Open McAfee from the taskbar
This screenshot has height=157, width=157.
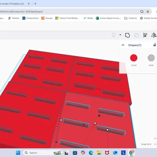pyautogui.click(x=107, y=153)
